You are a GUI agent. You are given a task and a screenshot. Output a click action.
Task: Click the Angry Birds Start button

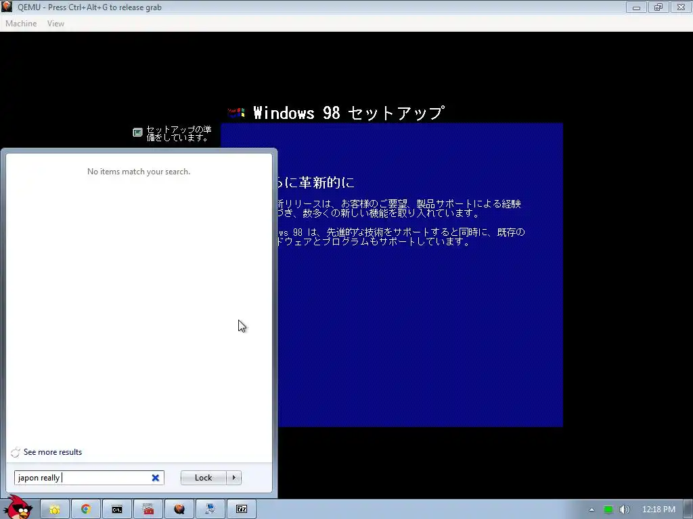[20, 508]
